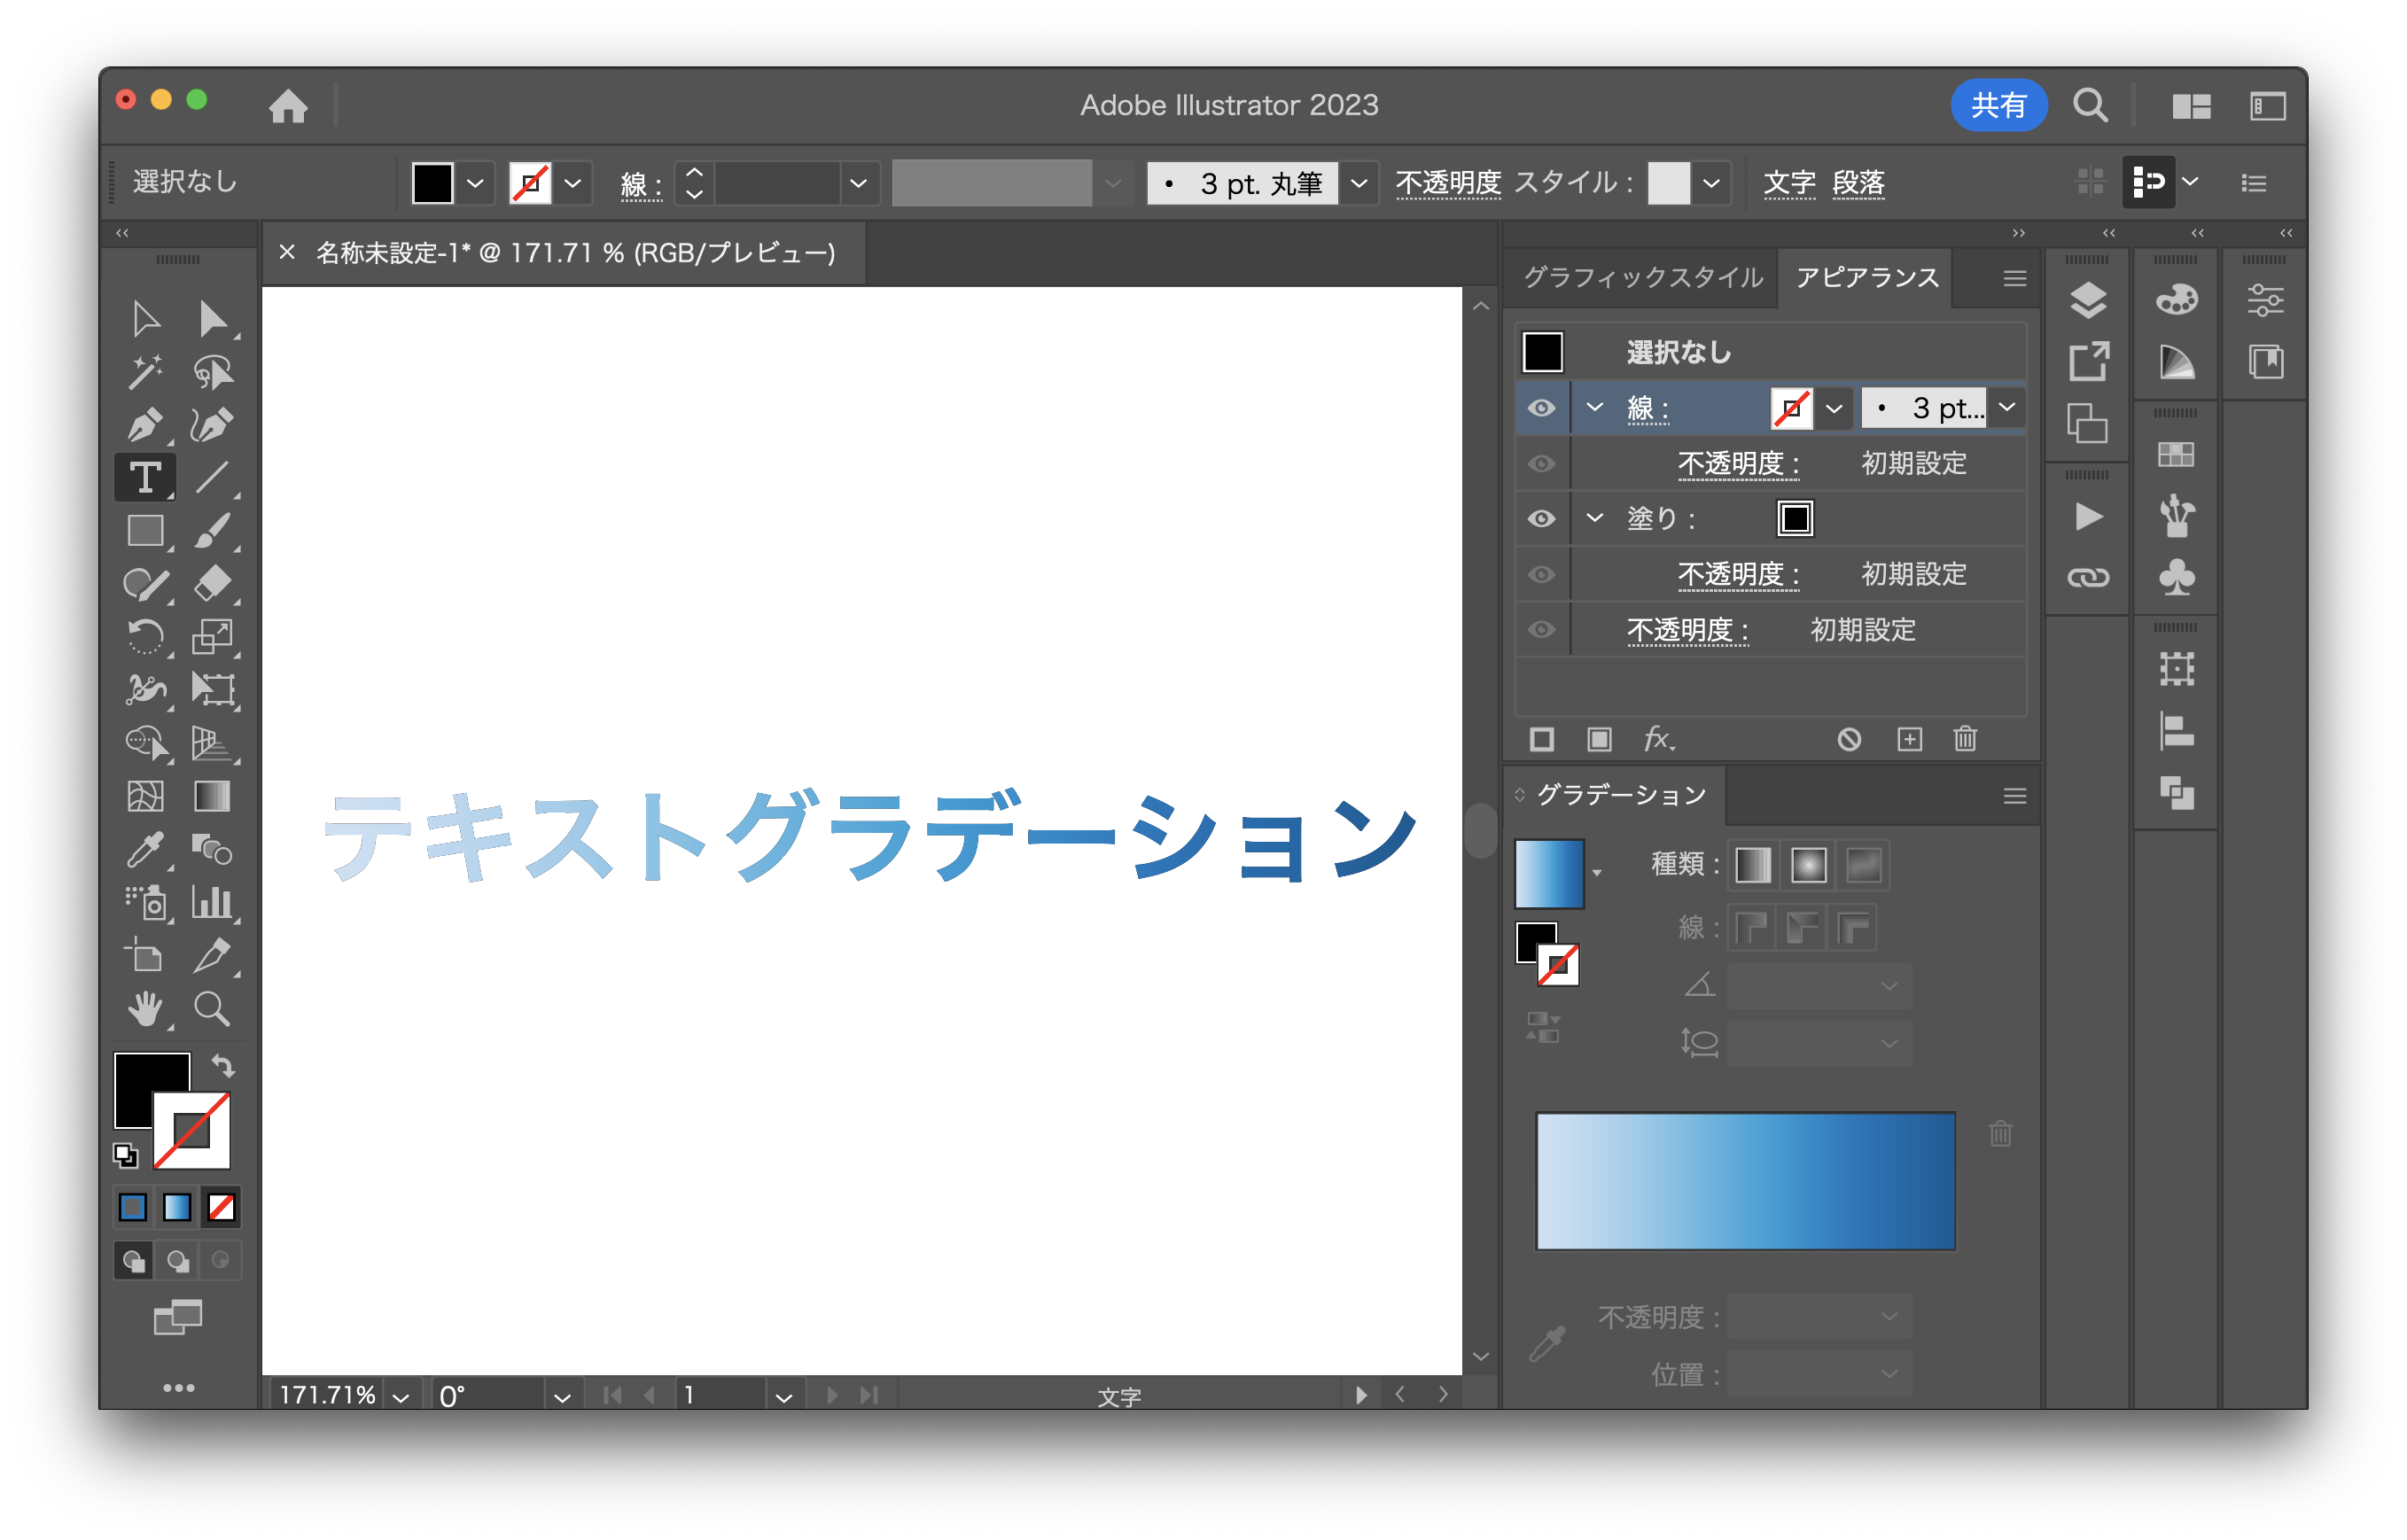
Task: Select the Line Segment tool
Action: (212, 478)
